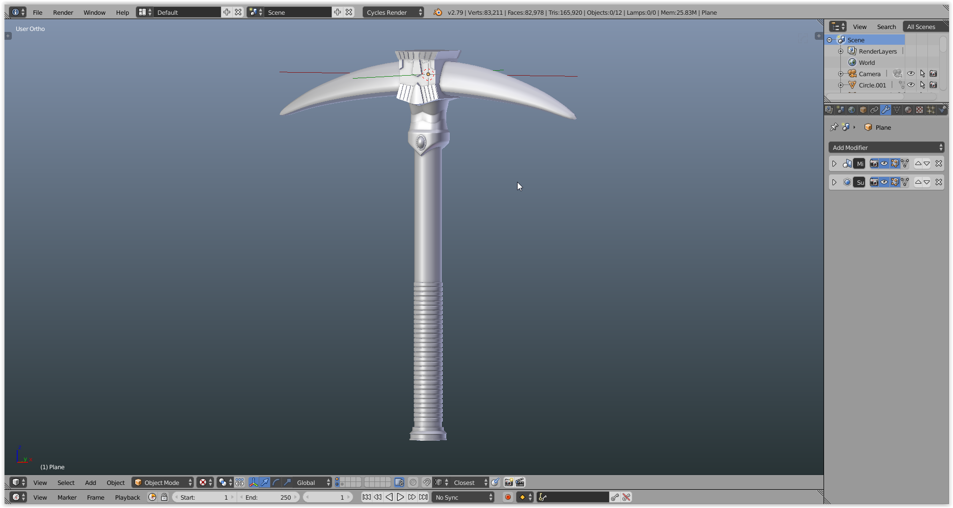Screen dimensions: 953x508
Task: Open the Render menu in top bar
Action: pyautogui.click(x=63, y=12)
